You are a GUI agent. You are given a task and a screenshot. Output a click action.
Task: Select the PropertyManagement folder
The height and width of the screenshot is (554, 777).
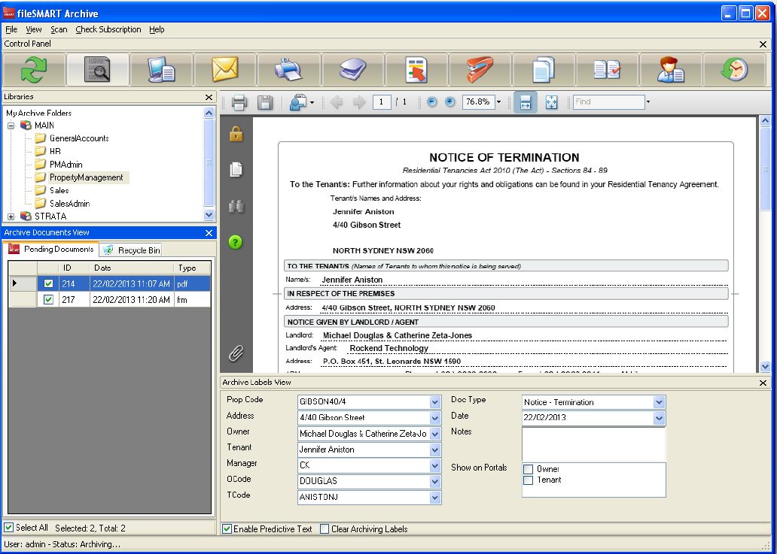click(86, 177)
